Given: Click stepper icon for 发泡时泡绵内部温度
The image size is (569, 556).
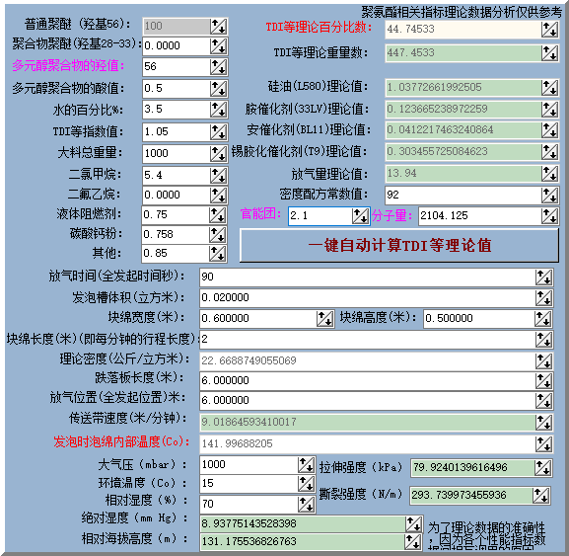Looking at the screenshot, I should pos(544,444).
